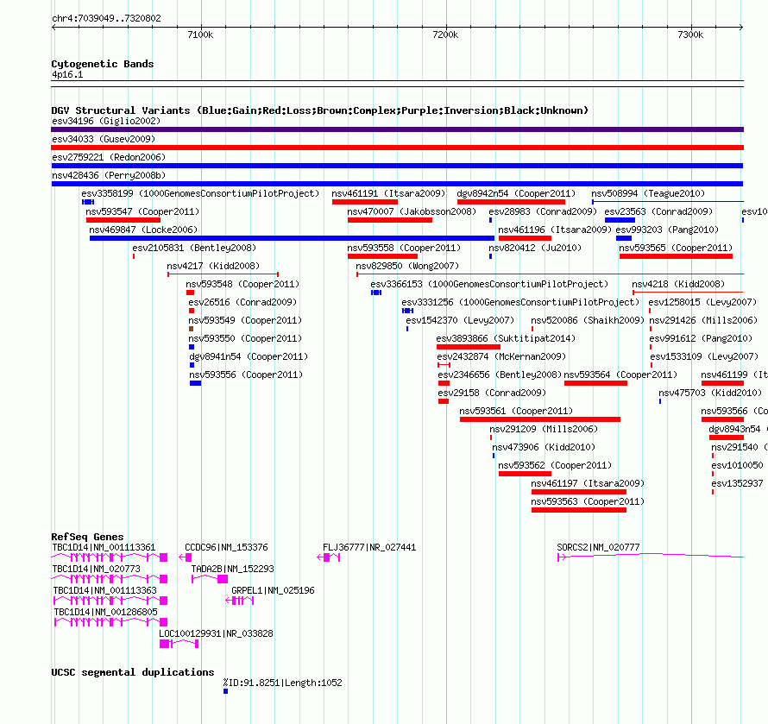Viewport: 768px width, 724px height.
Task: Click nsv291426 (Mills2006) variant
Action: point(651,329)
